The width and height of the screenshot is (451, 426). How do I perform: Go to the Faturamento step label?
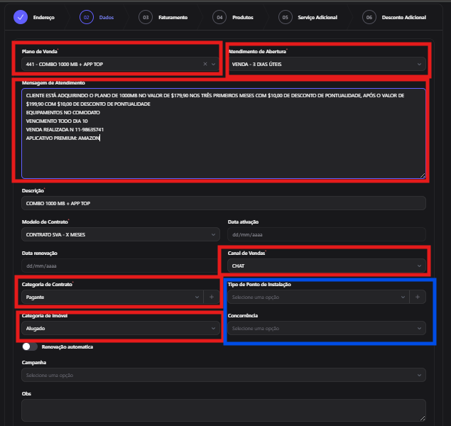pos(173,17)
